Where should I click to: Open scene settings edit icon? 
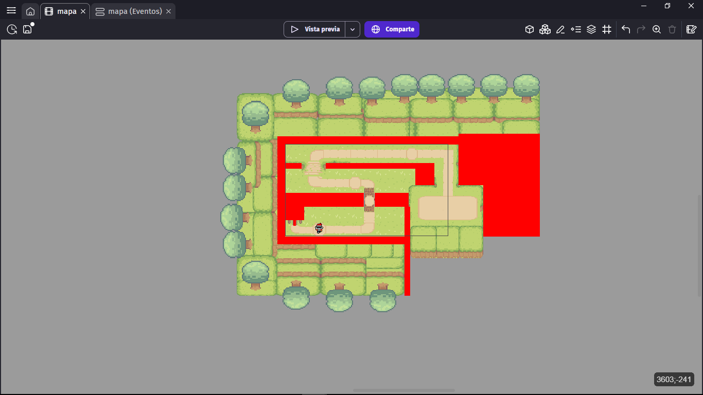click(691, 29)
